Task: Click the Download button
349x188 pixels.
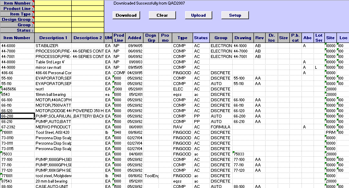Action: (126, 15)
